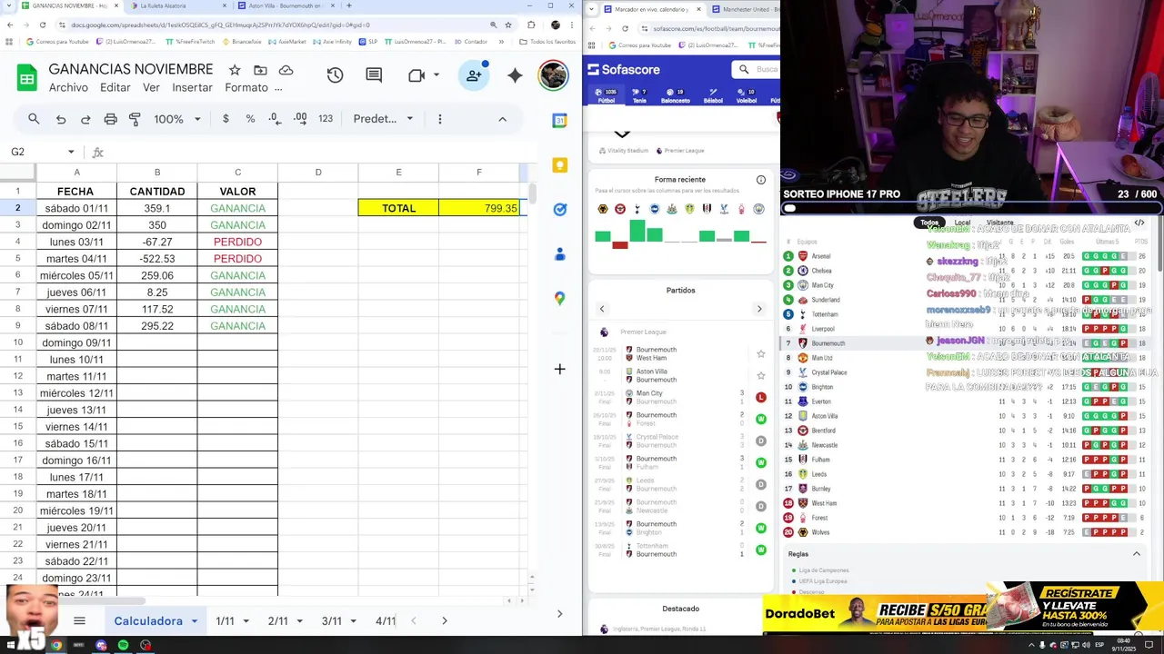Select the Fútbol sport tab in Sofascore
The width and height of the screenshot is (1164, 654).
click(607, 95)
